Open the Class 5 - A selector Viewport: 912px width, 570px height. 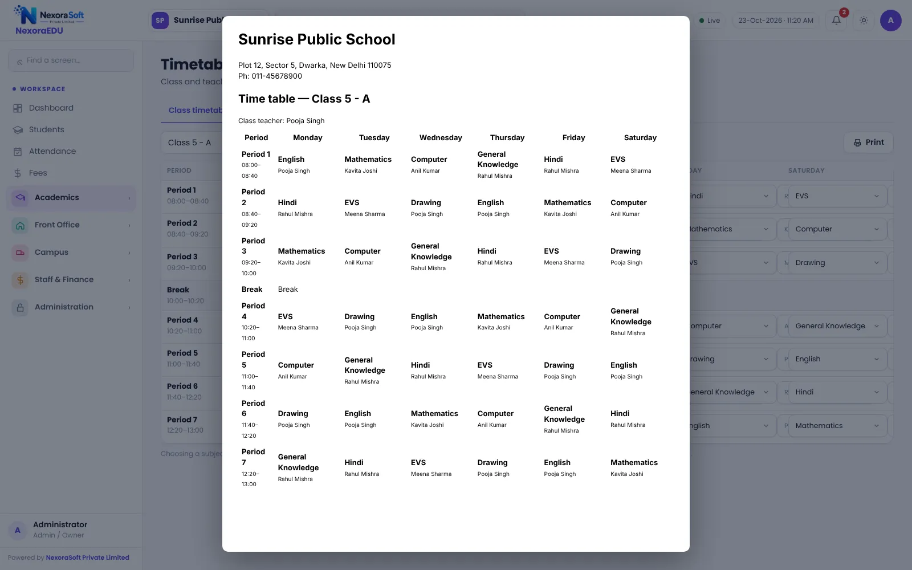(x=192, y=142)
